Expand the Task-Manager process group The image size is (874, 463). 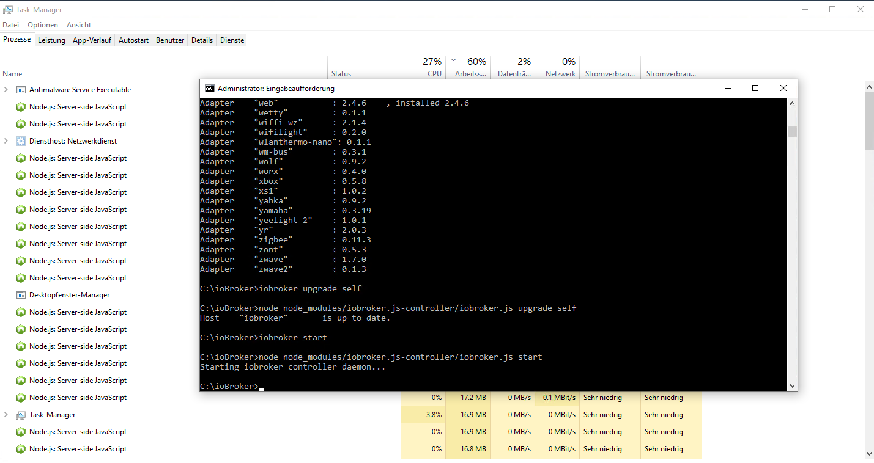(x=6, y=415)
